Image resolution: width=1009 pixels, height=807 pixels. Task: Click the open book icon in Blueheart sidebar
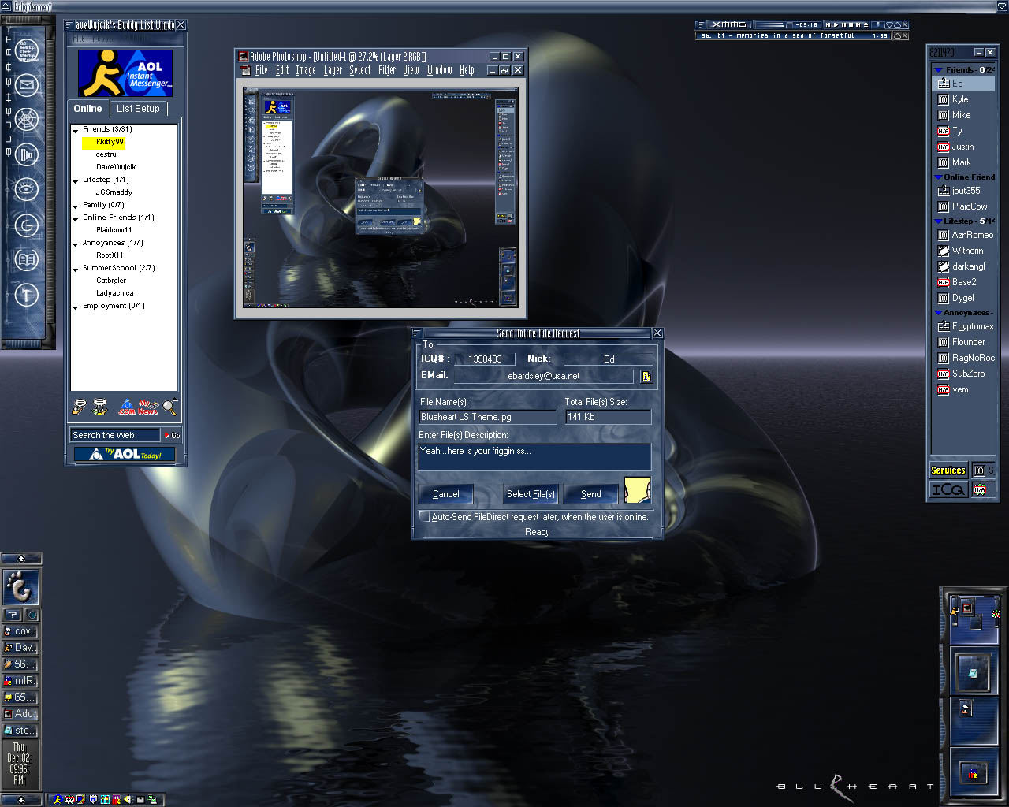coord(27,259)
